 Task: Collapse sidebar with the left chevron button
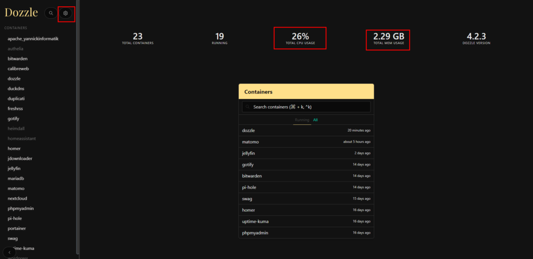[9, 253]
